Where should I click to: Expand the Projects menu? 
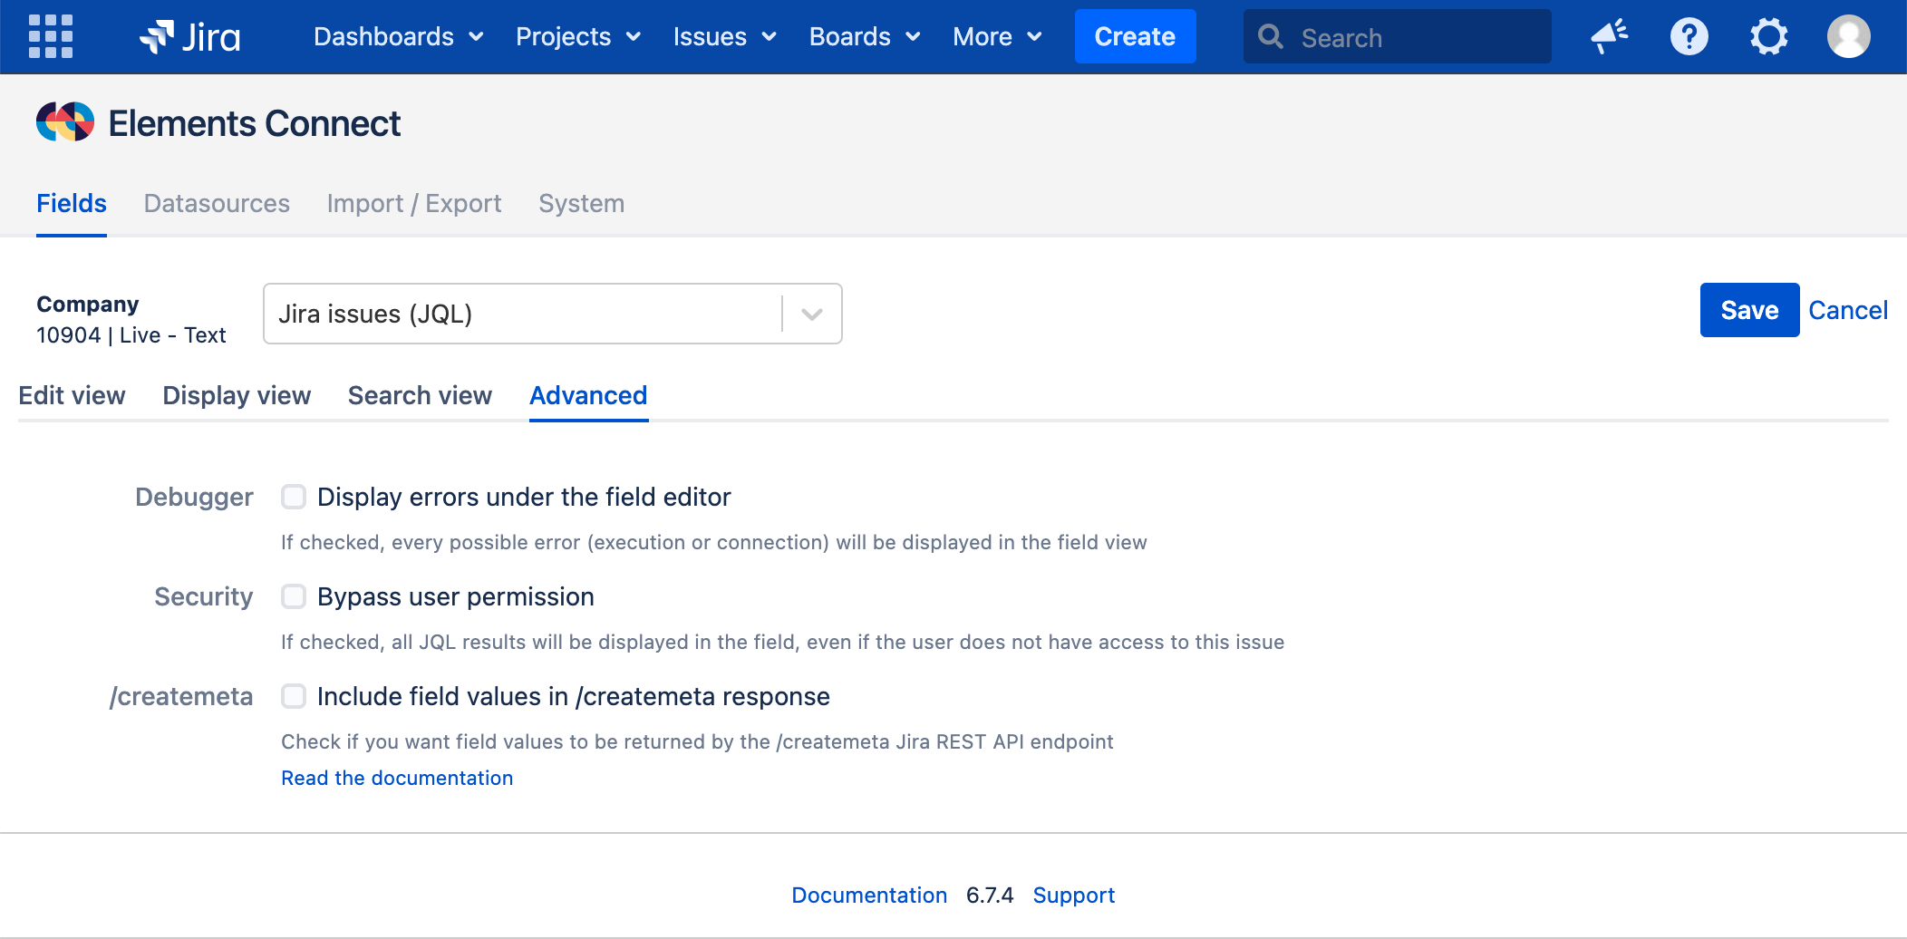tap(577, 36)
